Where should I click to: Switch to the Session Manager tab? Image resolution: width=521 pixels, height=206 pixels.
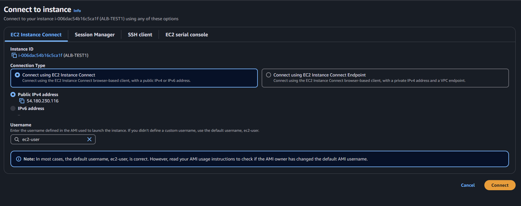[95, 35]
